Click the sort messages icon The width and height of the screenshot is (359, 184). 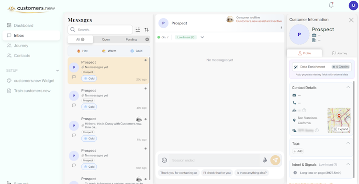click(x=146, y=30)
